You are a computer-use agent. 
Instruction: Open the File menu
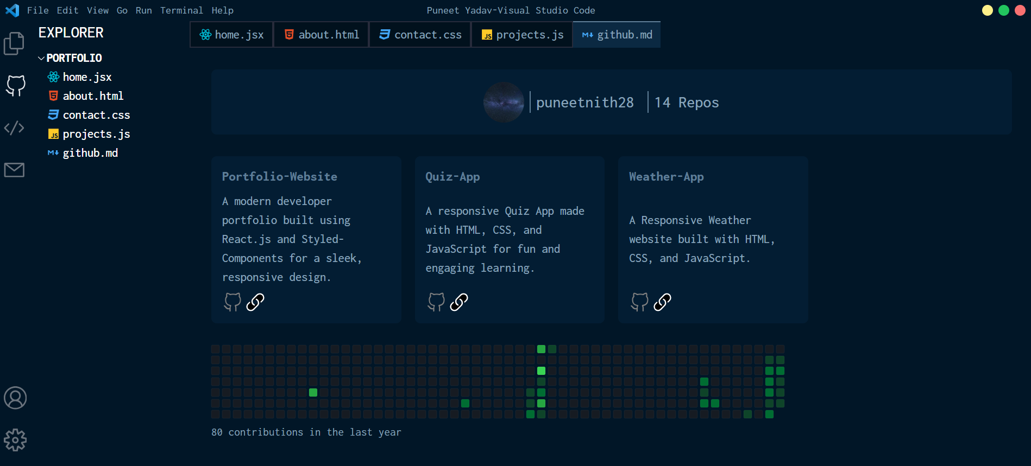(x=38, y=10)
